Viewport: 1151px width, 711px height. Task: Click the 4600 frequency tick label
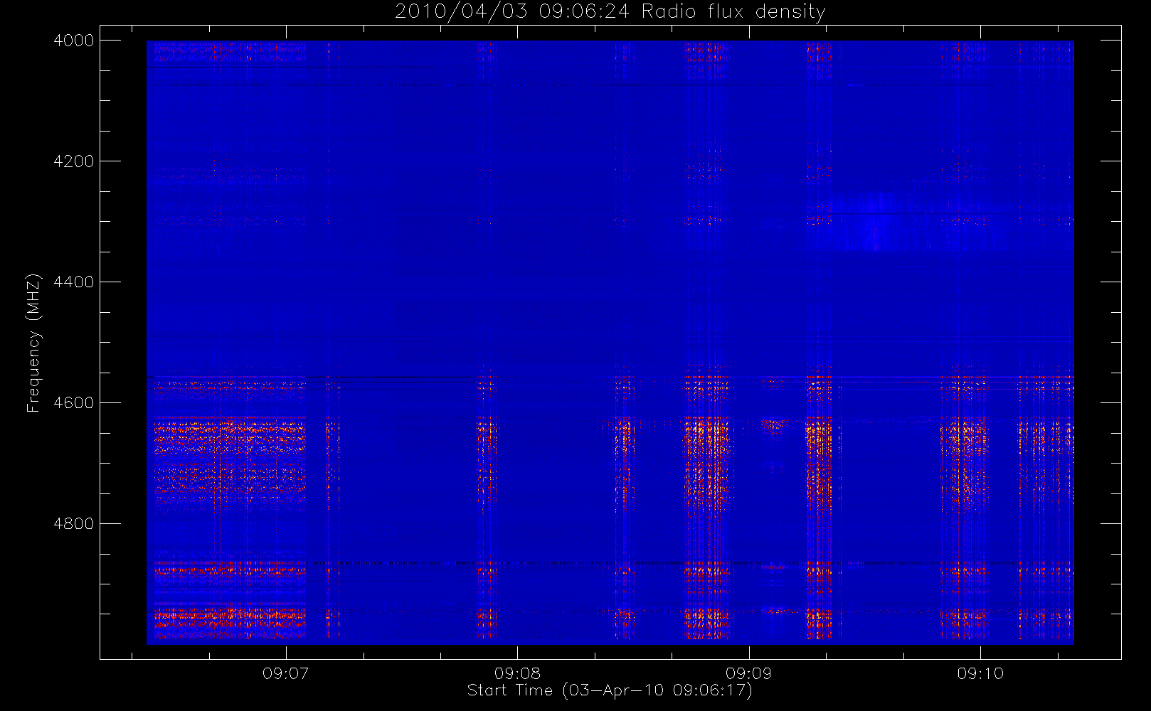[74, 403]
